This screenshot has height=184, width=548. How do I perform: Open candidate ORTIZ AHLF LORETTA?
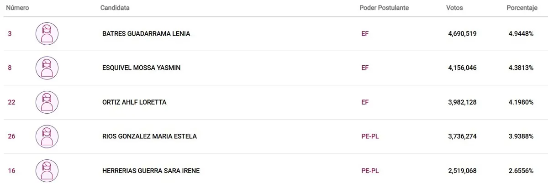tap(134, 102)
